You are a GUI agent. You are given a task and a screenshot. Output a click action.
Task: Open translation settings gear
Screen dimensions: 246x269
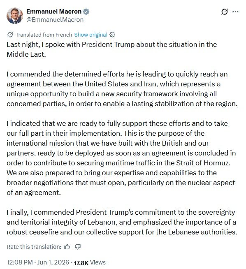[112, 35]
